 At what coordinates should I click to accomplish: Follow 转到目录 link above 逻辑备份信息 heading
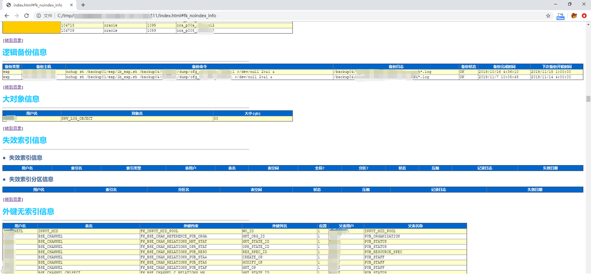pos(13,41)
